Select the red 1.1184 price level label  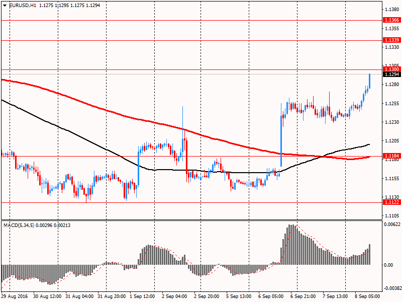[x=392, y=156]
